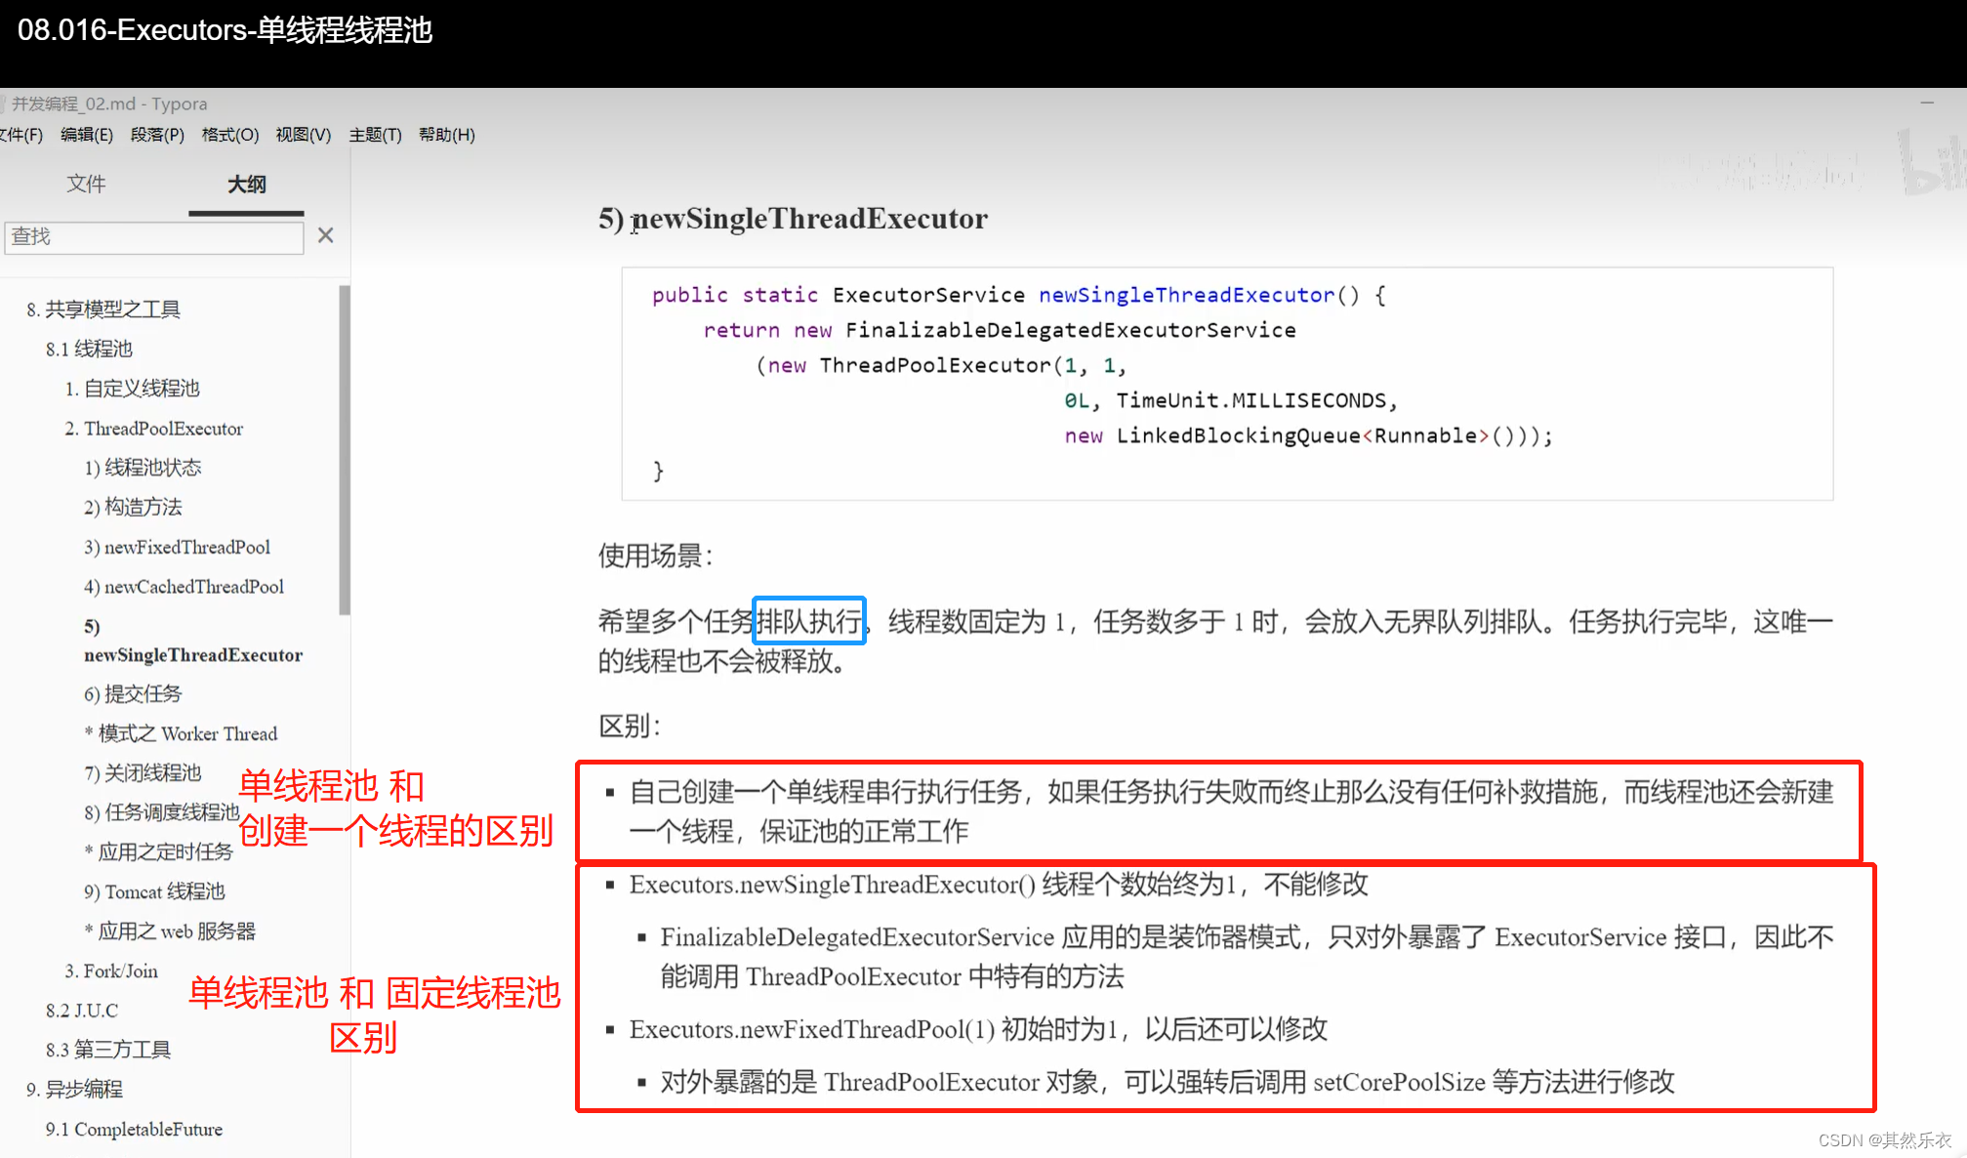Screen dimensions: 1967x1158
Task: Open outline item 2. ThreadPoolExecutor
Action: click(154, 429)
